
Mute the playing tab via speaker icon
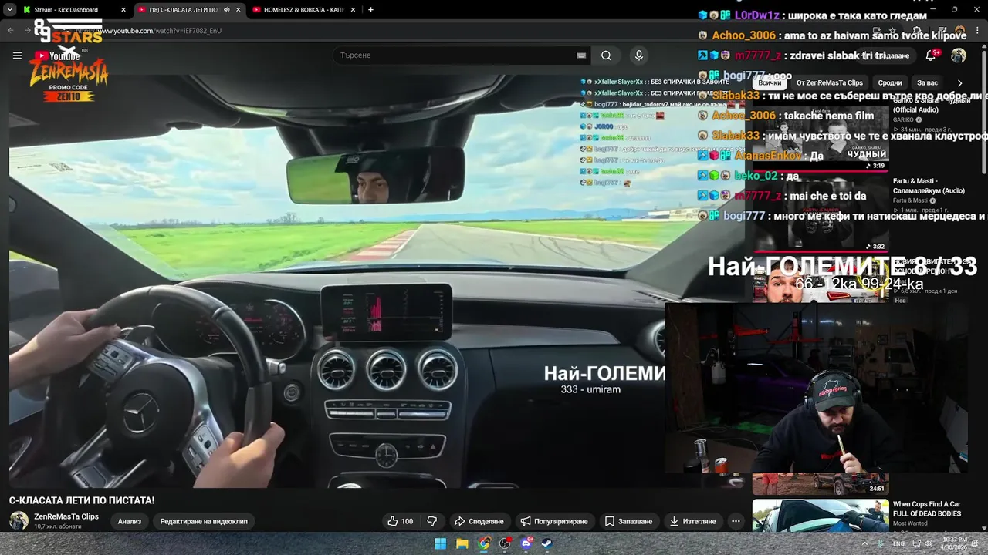(226, 10)
